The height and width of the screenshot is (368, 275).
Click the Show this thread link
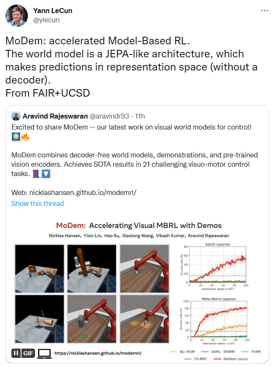[x=38, y=203]
